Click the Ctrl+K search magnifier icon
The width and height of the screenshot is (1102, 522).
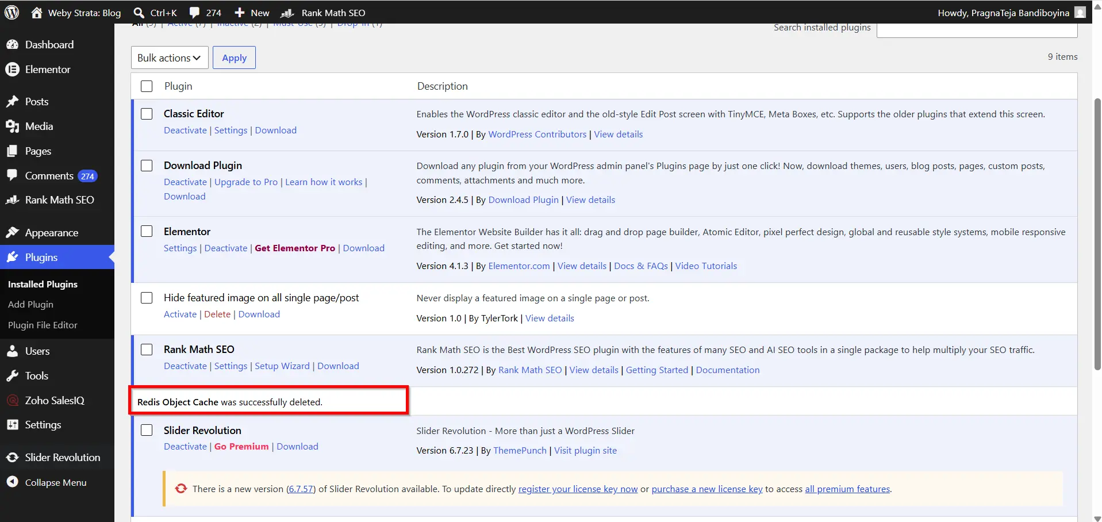pyautogui.click(x=139, y=12)
